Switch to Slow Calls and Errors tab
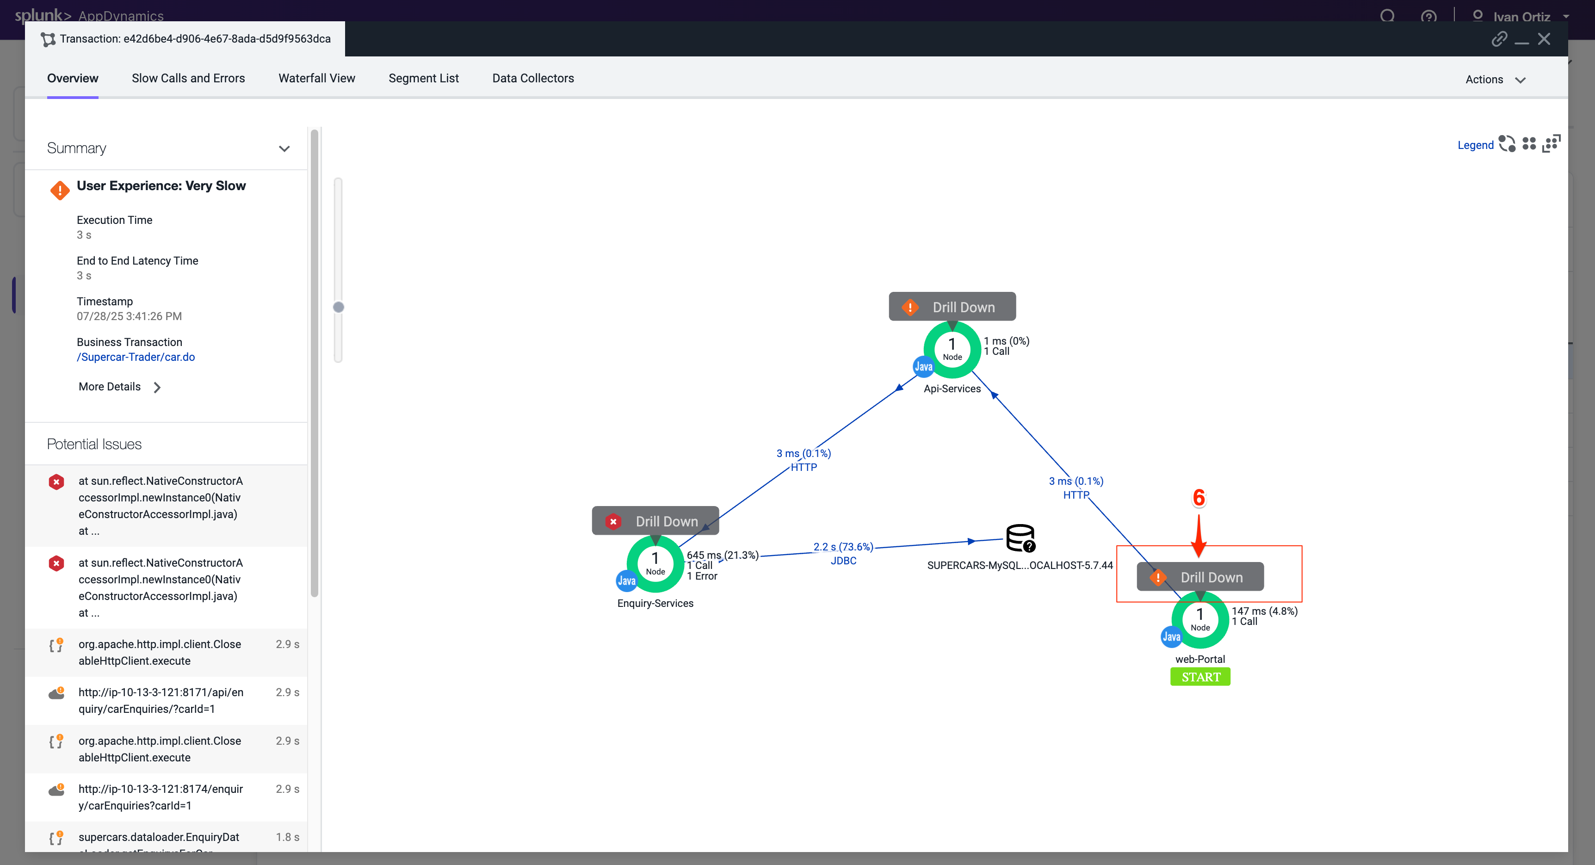 (x=188, y=78)
